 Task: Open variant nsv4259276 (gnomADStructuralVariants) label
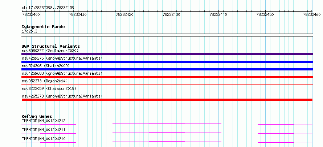coord(62,58)
